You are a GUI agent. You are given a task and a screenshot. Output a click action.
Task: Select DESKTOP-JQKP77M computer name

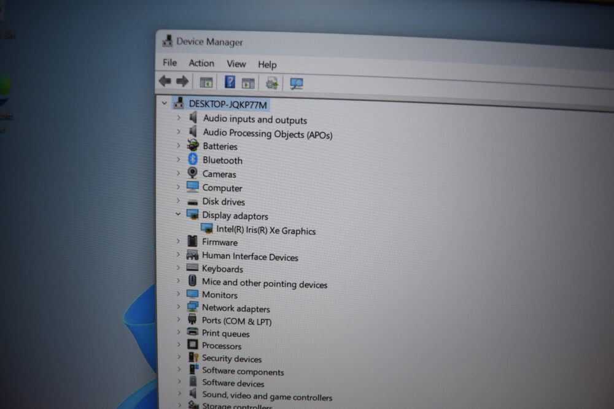pos(228,104)
